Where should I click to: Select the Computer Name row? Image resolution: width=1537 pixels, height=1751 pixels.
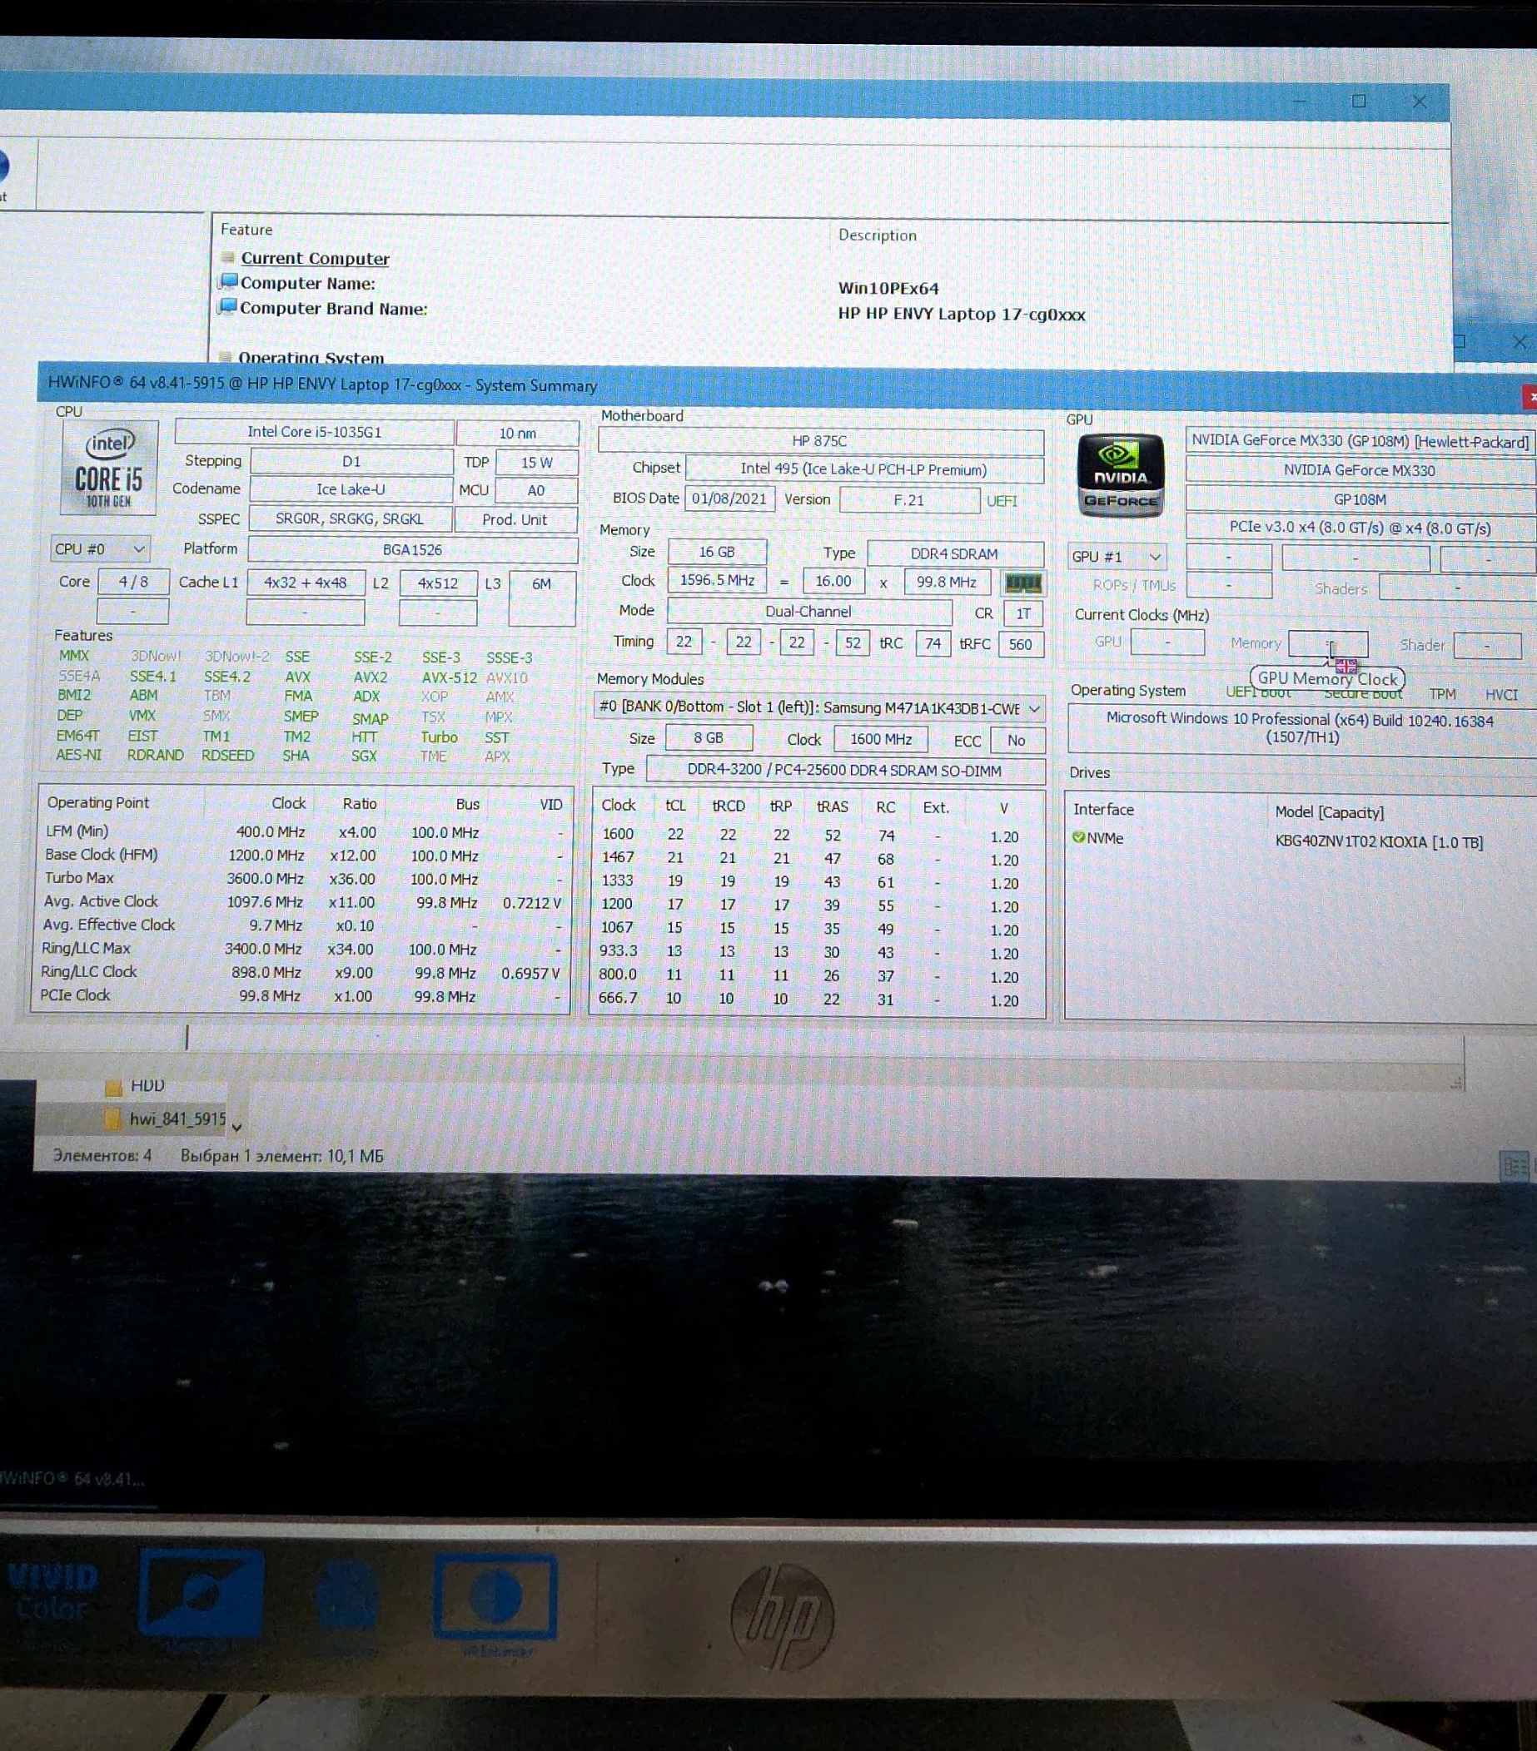point(308,283)
